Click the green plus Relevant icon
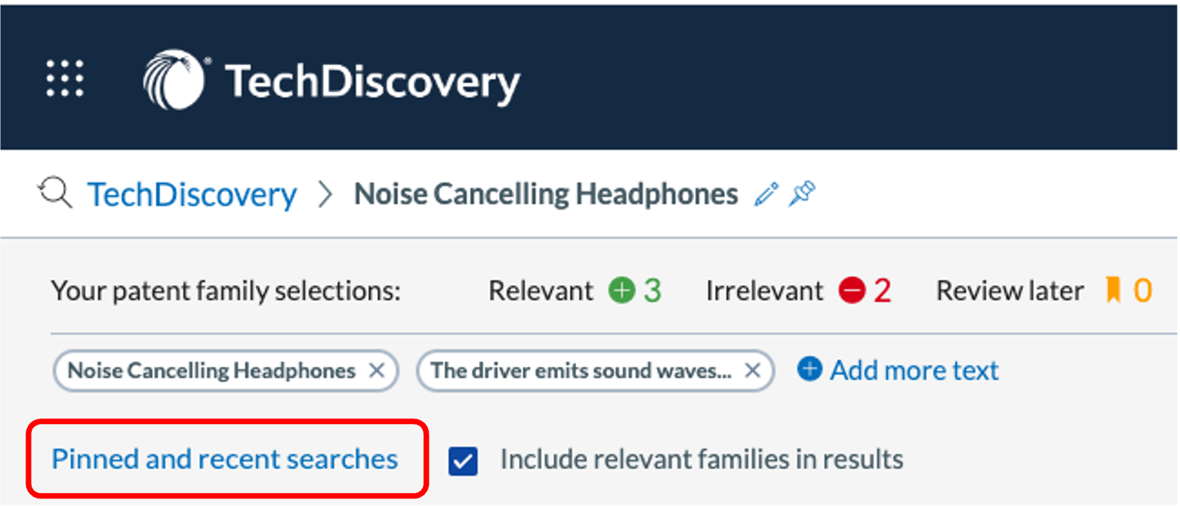Screen dimensions: 1180x508 point(622,292)
